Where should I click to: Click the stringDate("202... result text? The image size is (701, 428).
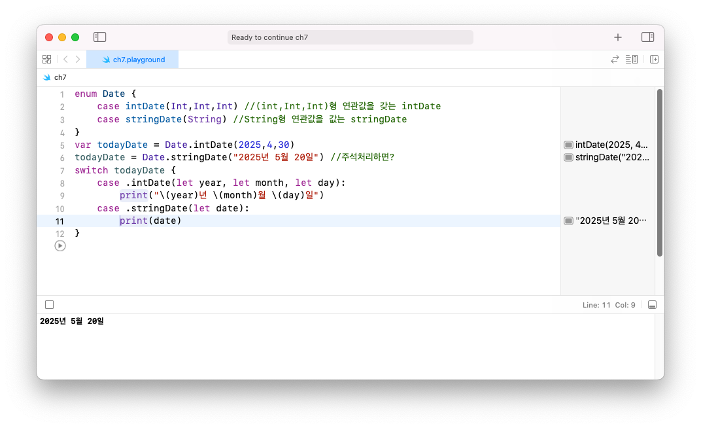pyautogui.click(x=612, y=158)
